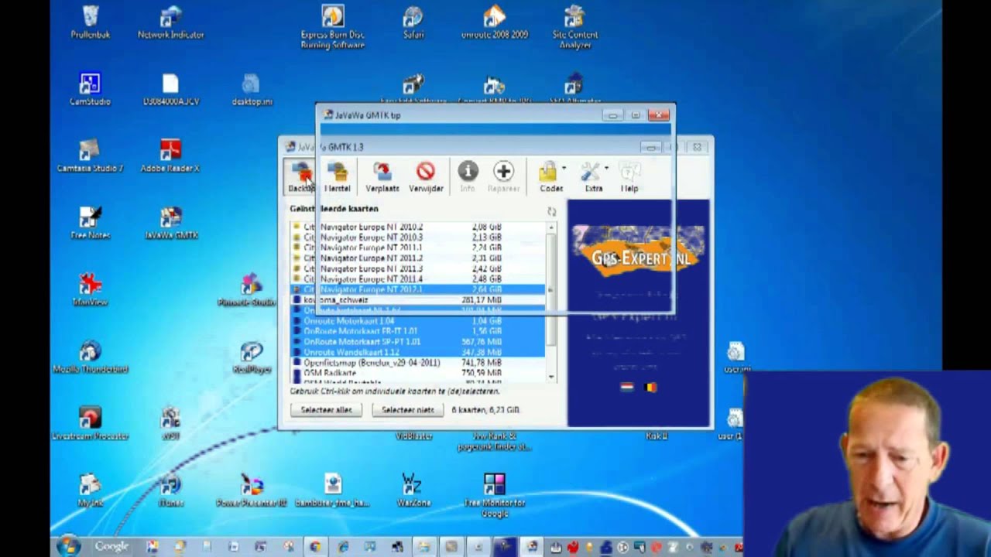This screenshot has width=991, height=557.
Task: Select the OSM Radkarte row
Action: coord(418,373)
